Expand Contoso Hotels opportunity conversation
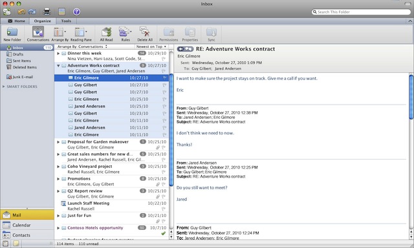The image size is (414, 248). pyautogui.click(x=58, y=228)
